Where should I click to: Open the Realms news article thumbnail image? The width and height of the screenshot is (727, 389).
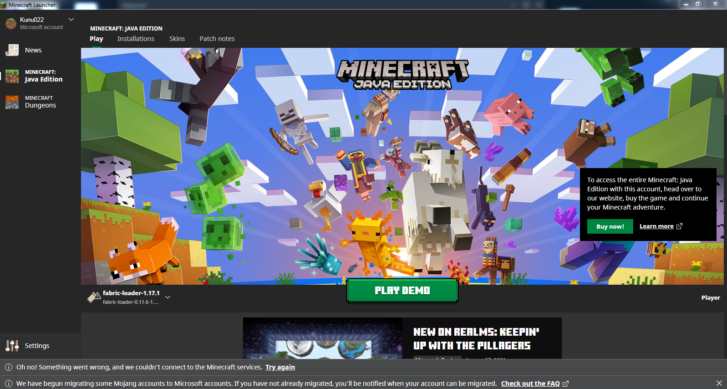coord(323,338)
